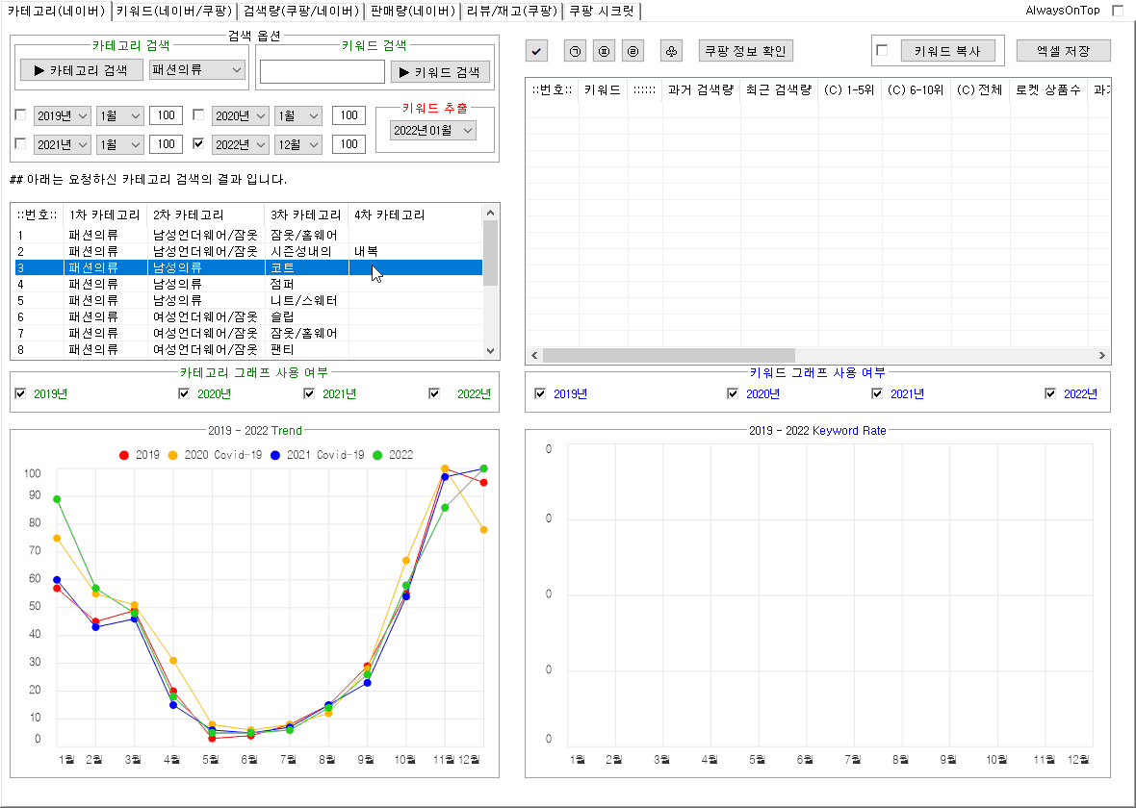The height and width of the screenshot is (808, 1136).
Task: Click the ▶ 카테고리 검색 button
Action: click(x=81, y=70)
